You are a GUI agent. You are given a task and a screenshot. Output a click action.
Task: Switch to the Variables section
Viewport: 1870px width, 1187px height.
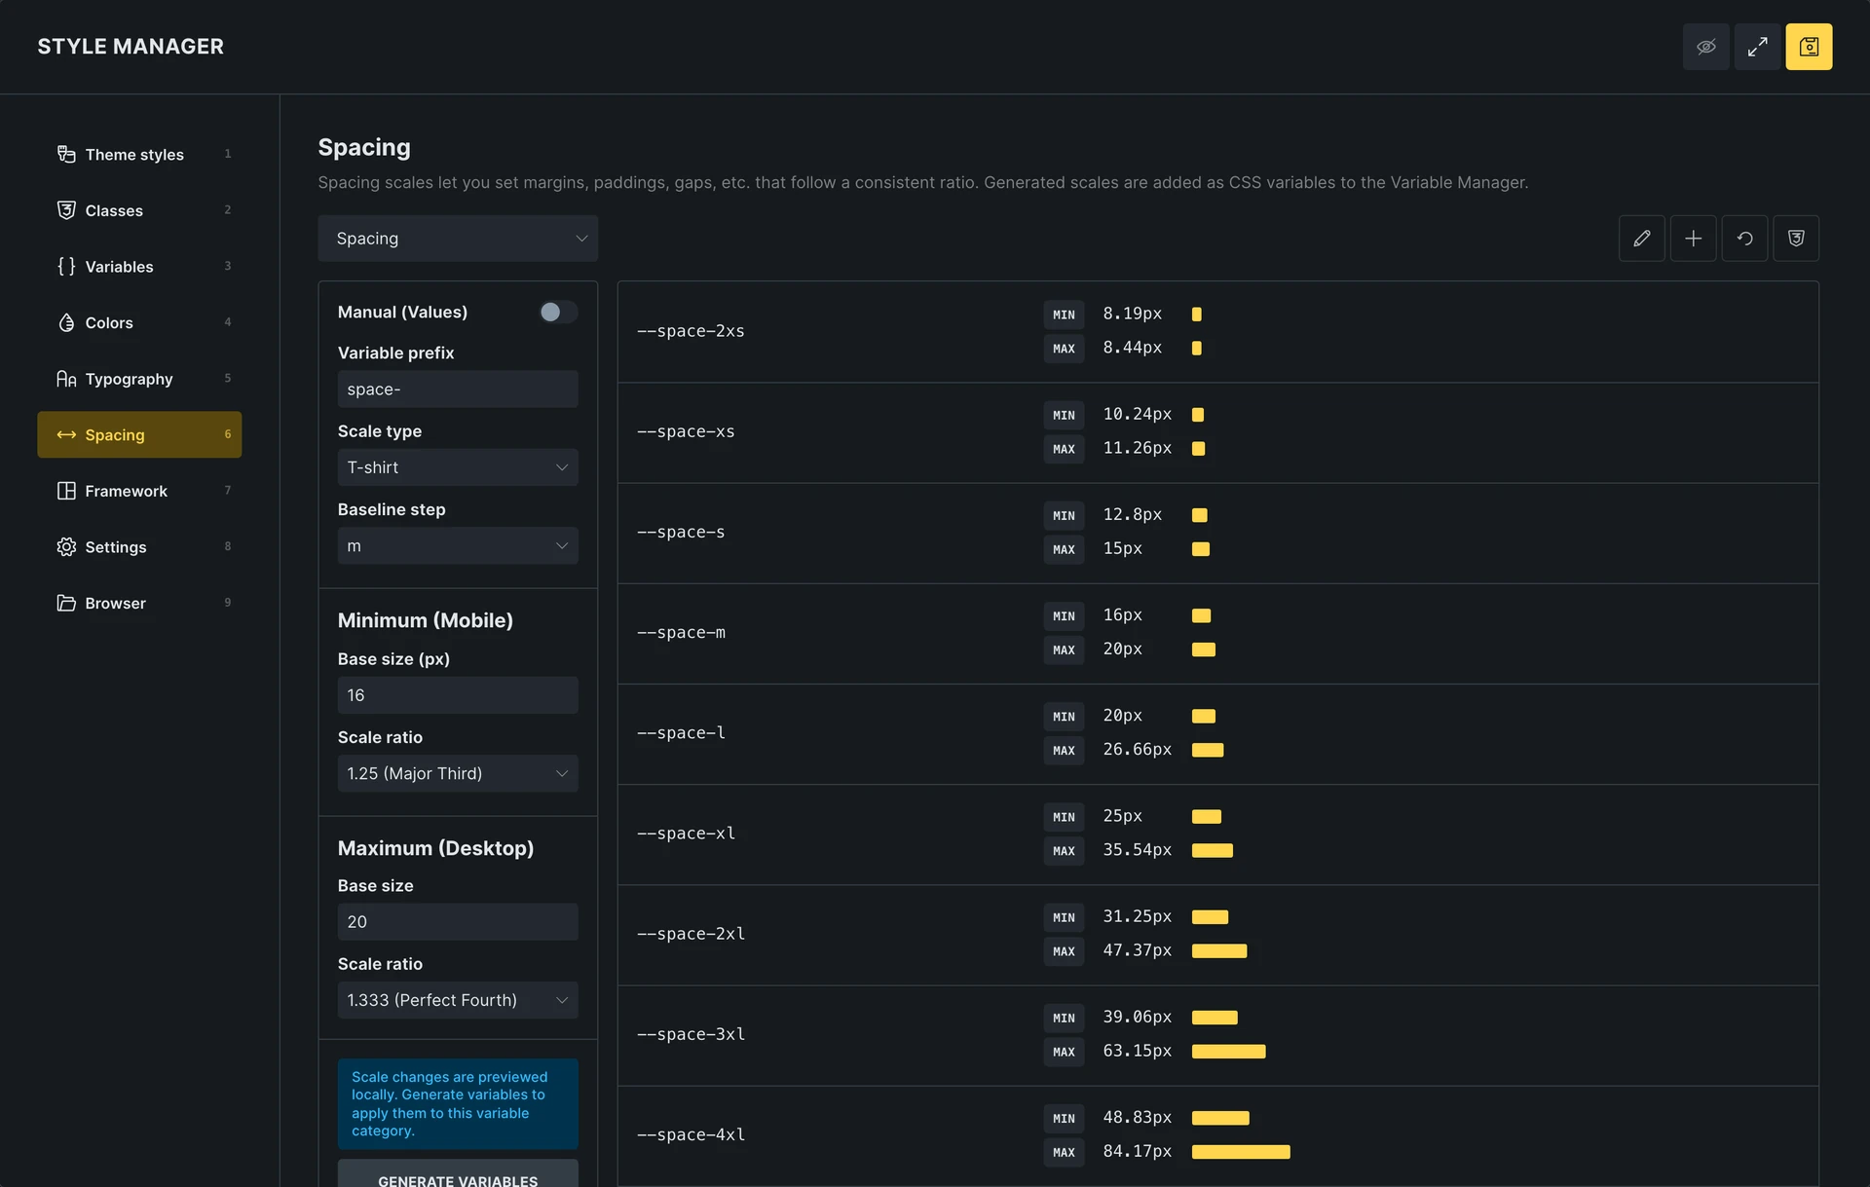(139, 266)
